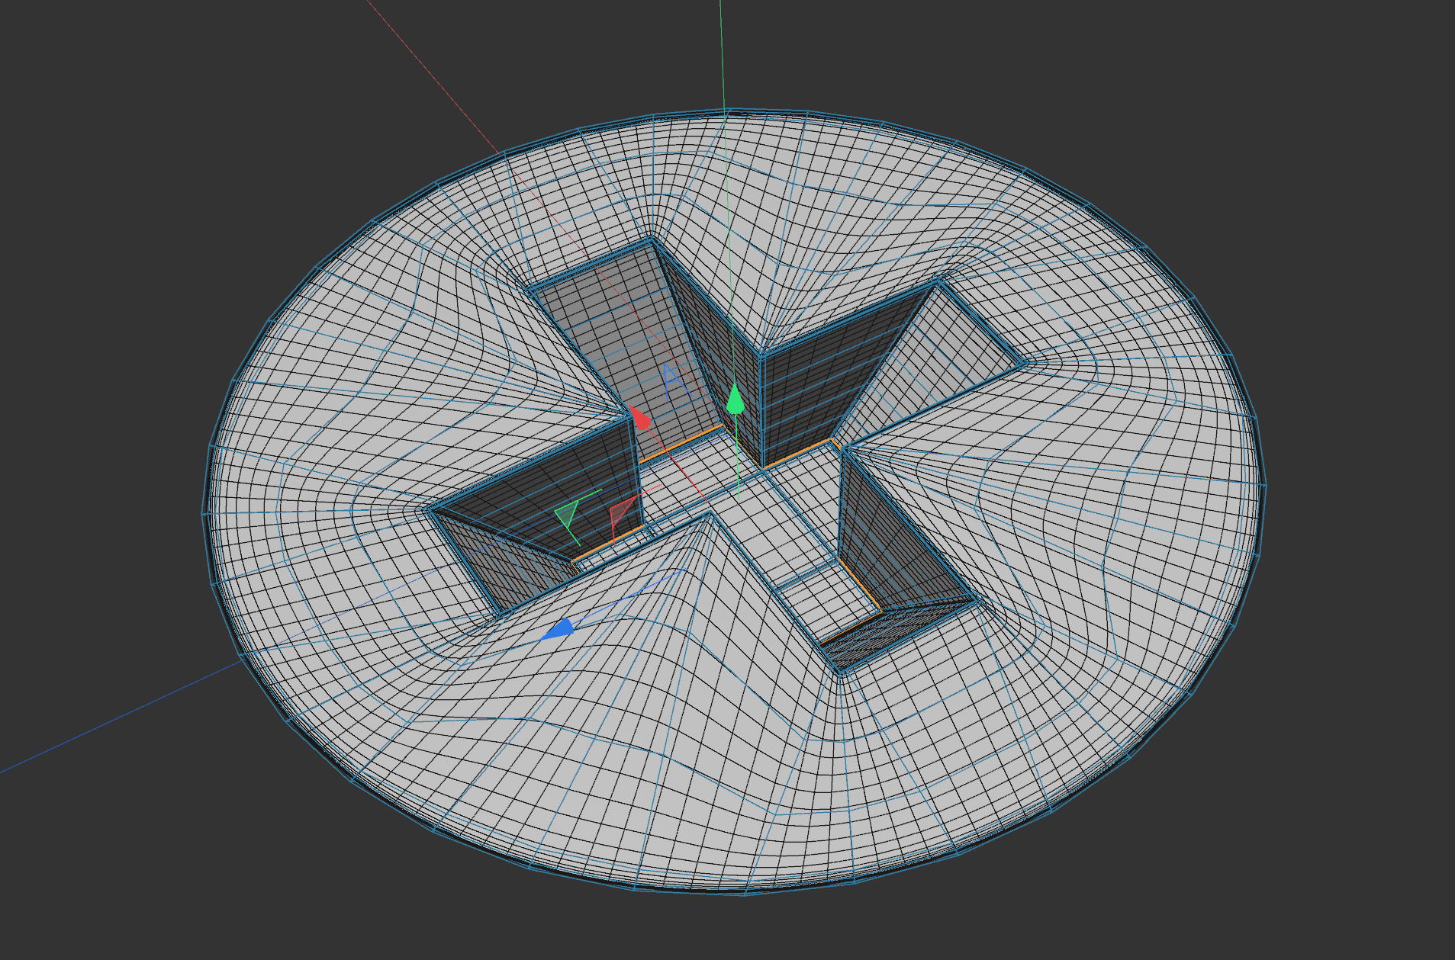This screenshot has height=960, width=1455.
Task: Click the red X-axis gizmo arrowhead
Action: (639, 418)
